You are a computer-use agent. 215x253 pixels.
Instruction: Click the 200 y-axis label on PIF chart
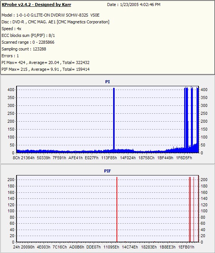11,180
